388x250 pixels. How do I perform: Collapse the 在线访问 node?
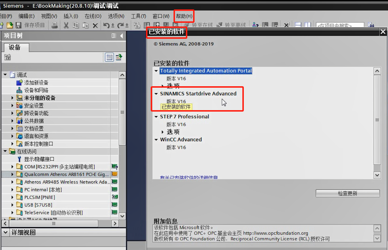5,151
